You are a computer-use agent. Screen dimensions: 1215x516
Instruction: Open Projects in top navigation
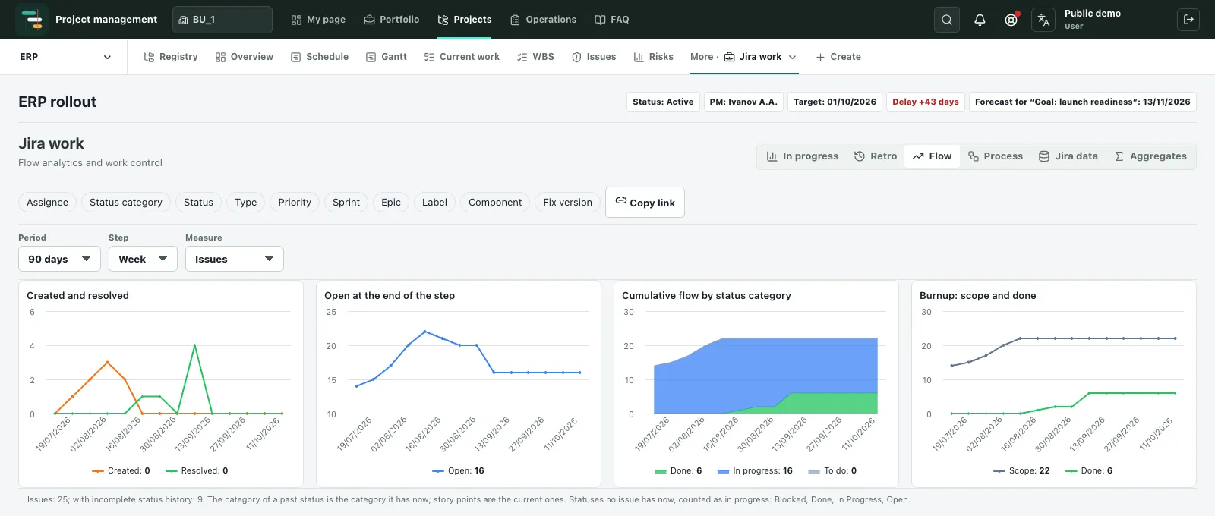pyautogui.click(x=465, y=20)
